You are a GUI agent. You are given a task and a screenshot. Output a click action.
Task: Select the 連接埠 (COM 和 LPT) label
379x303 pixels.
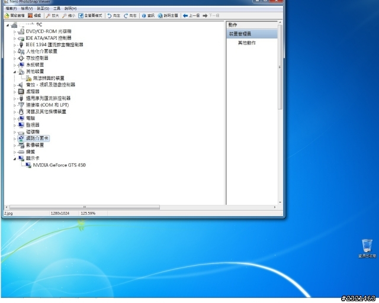coord(47,105)
